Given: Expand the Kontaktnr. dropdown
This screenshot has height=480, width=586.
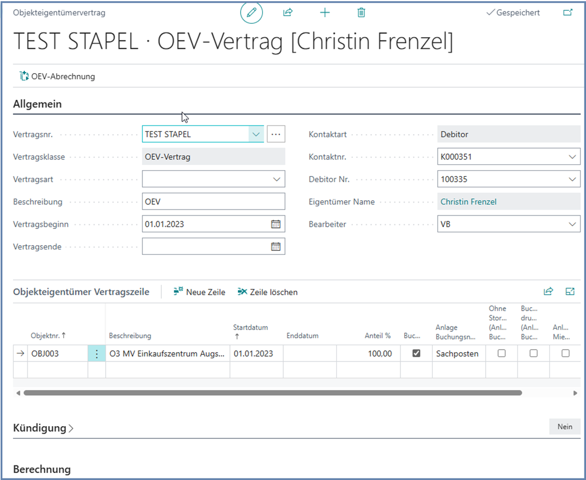Looking at the screenshot, I should point(572,157).
